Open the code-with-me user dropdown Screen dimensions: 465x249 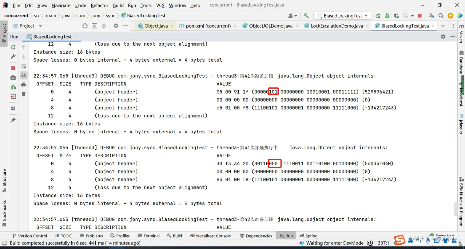292,16
